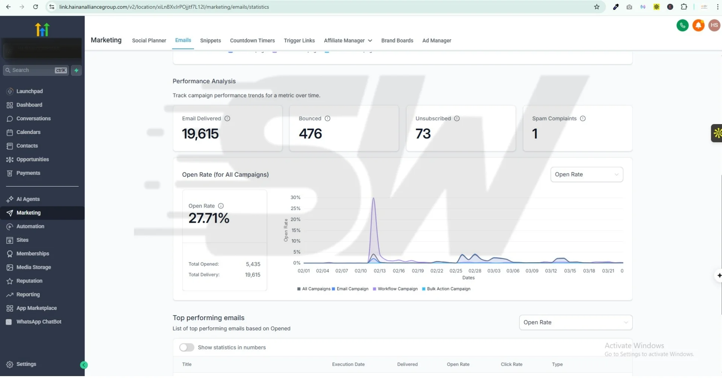The image size is (722, 378).
Task: Click the HS user avatar
Action: pyautogui.click(x=714, y=26)
